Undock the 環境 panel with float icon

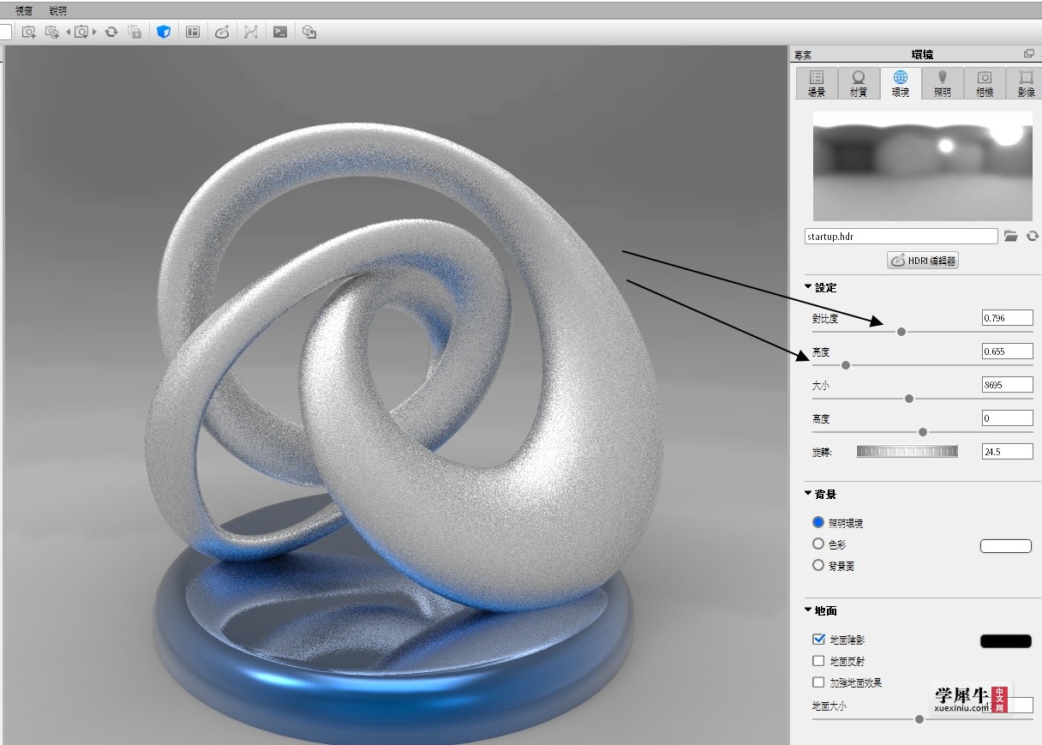(x=1029, y=54)
